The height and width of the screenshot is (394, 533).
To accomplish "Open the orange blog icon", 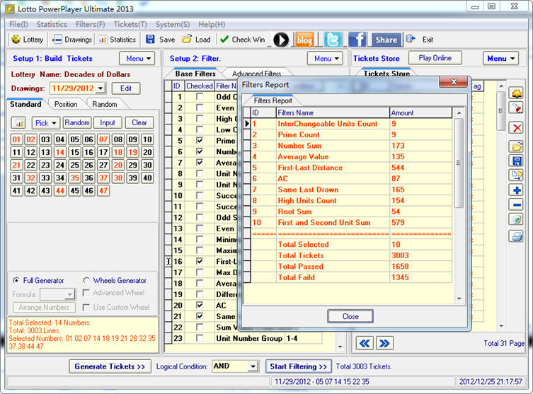I will coord(304,40).
